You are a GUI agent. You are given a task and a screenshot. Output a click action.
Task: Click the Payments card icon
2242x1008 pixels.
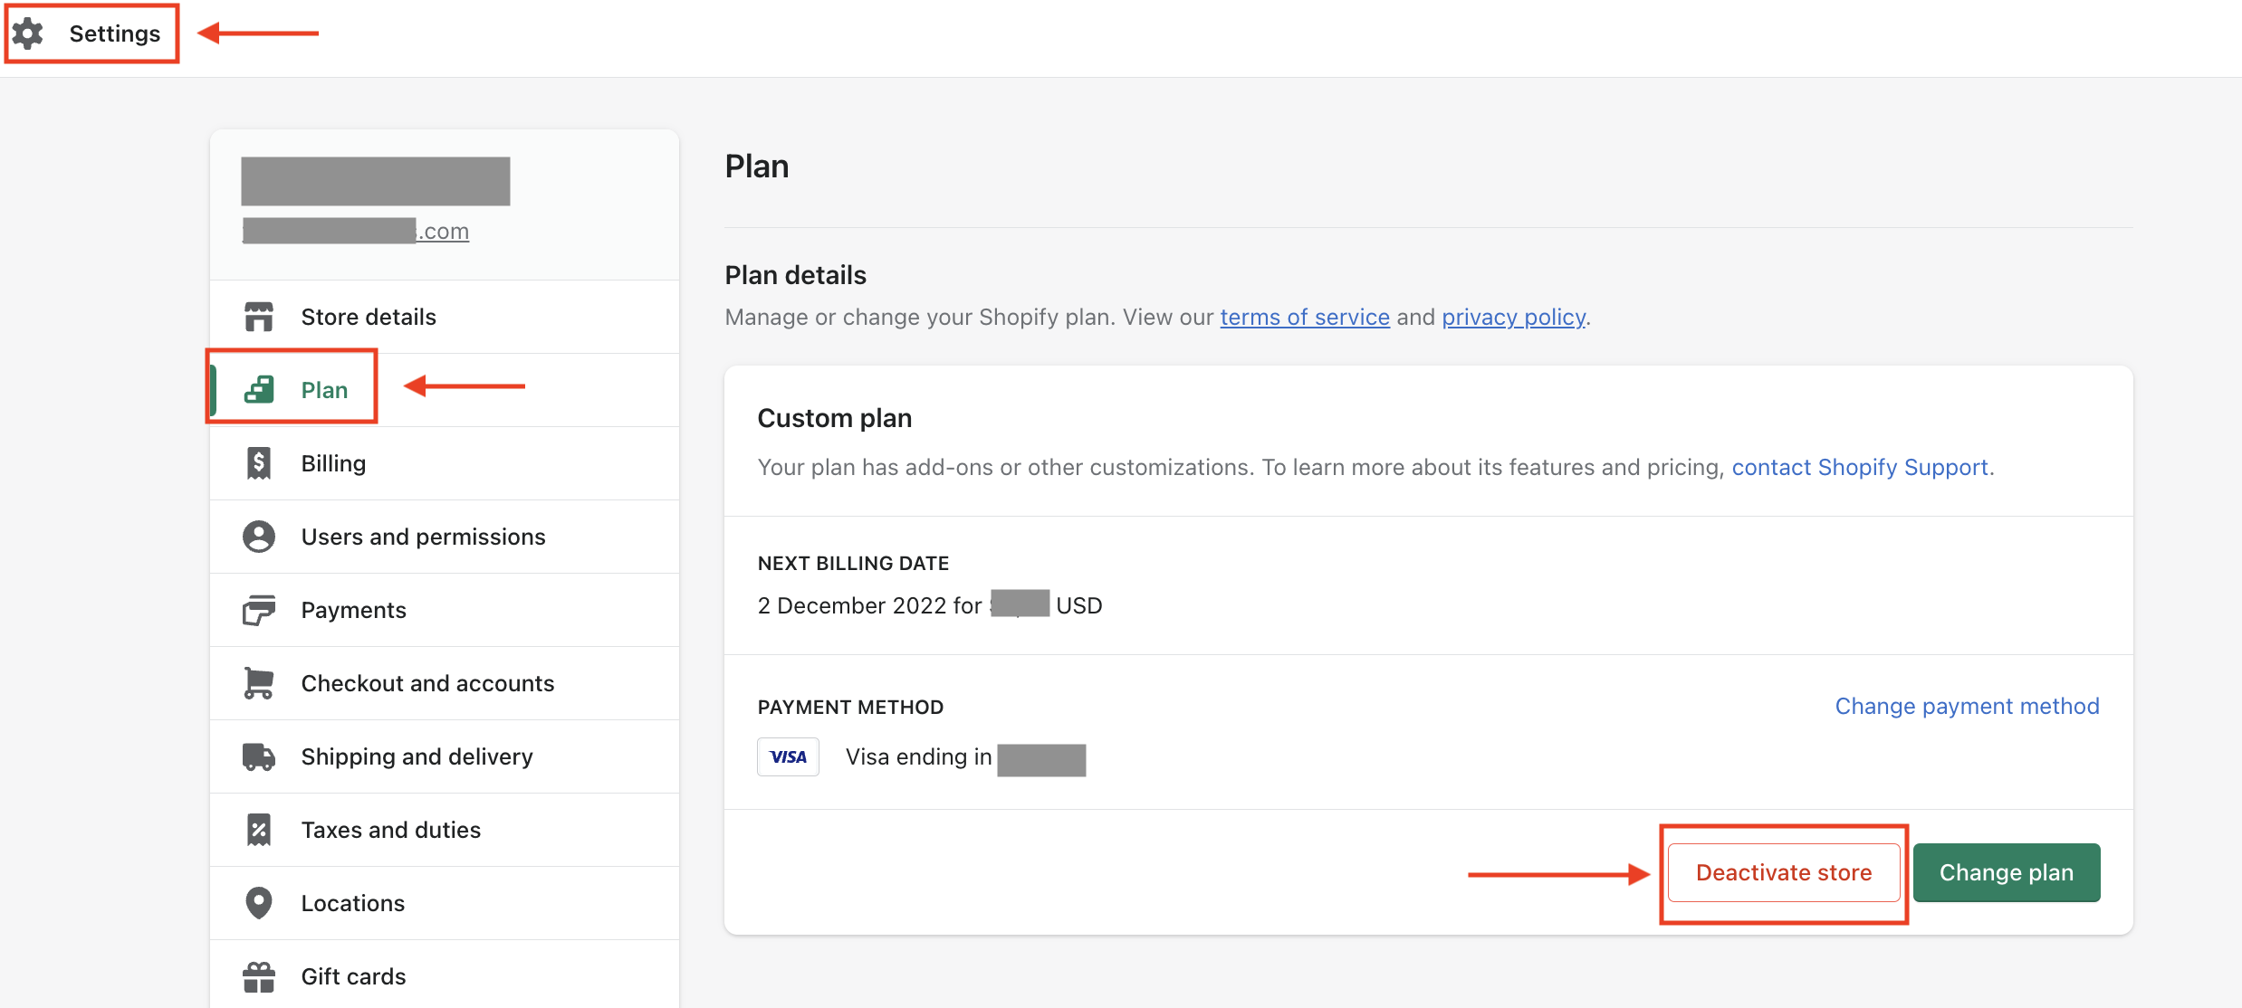pos(259,610)
